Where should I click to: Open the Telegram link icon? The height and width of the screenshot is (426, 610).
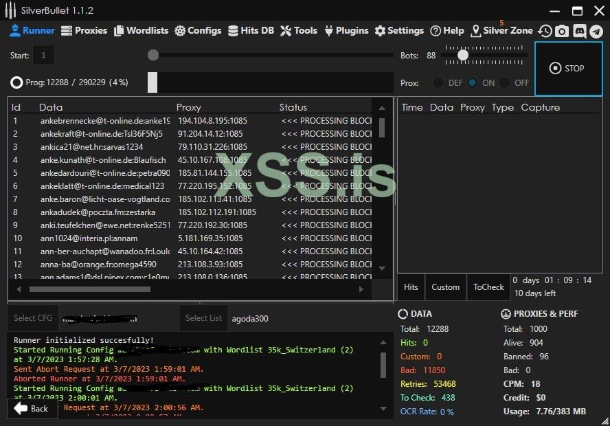click(596, 31)
